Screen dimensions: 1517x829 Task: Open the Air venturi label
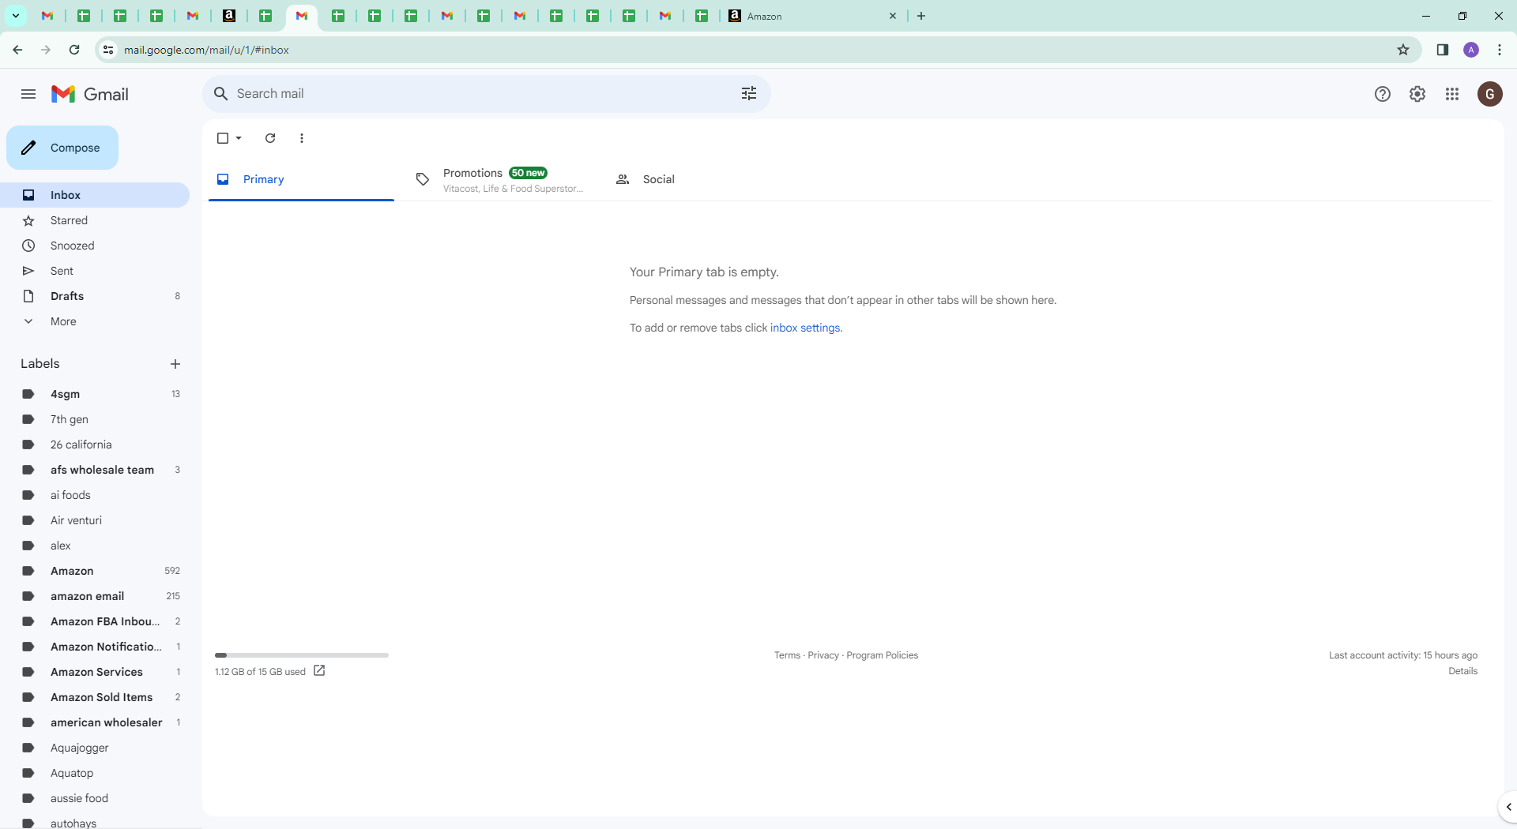95,520
